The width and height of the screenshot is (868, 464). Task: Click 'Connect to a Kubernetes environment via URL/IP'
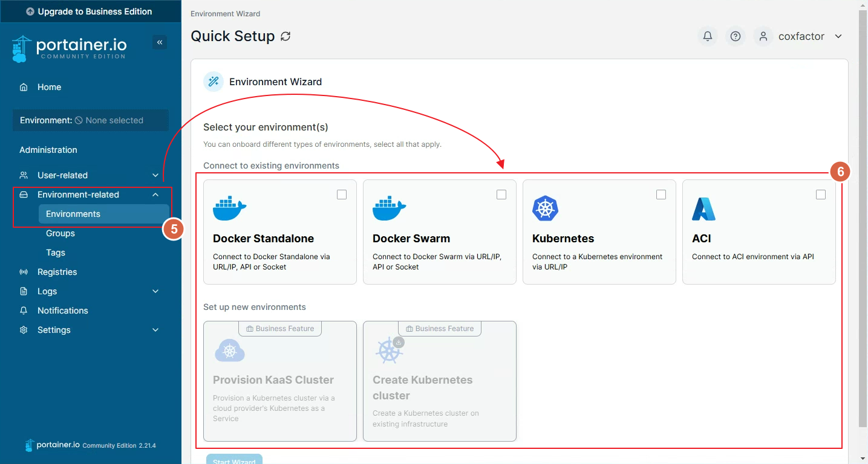(x=598, y=262)
